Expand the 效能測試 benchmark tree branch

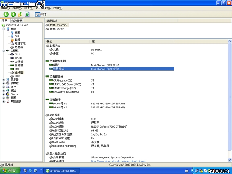pos(3,101)
